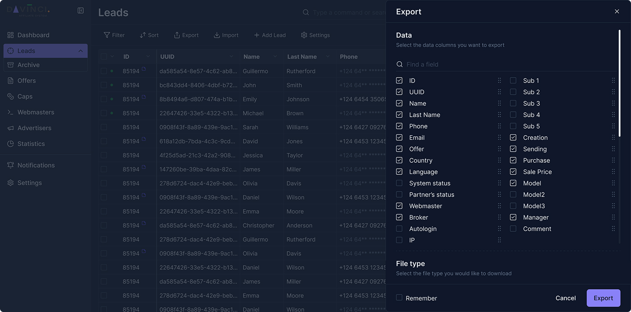Click drag handle beside Sub 3 field
Image resolution: width=631 pixels, height=312 pixels.
click(613, 103)
